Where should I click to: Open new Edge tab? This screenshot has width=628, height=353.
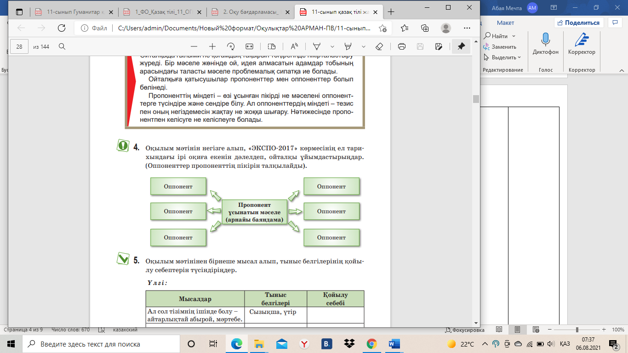point(391,12)
